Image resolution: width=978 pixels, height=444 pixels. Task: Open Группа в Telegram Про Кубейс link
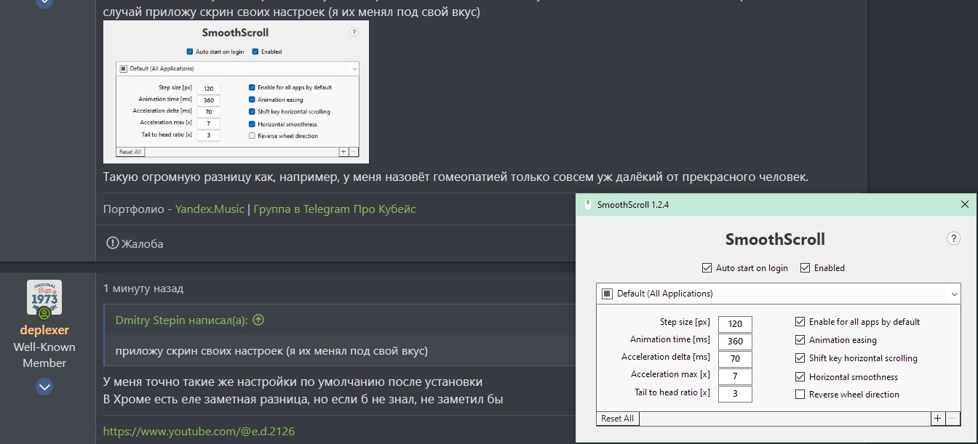click(x=335, y=209)
